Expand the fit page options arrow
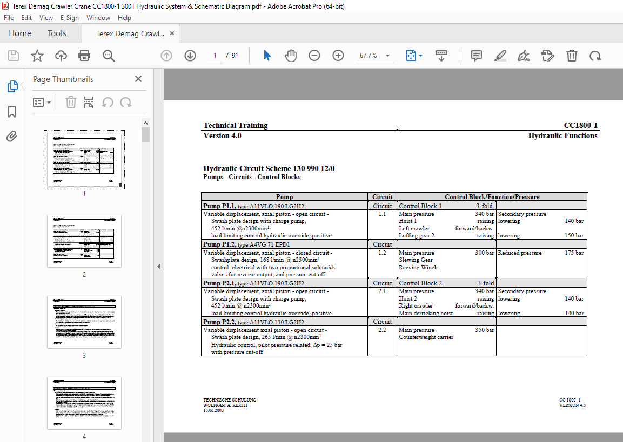The height and width of the screenshot is (442, 623). click(x=421, y=56)
